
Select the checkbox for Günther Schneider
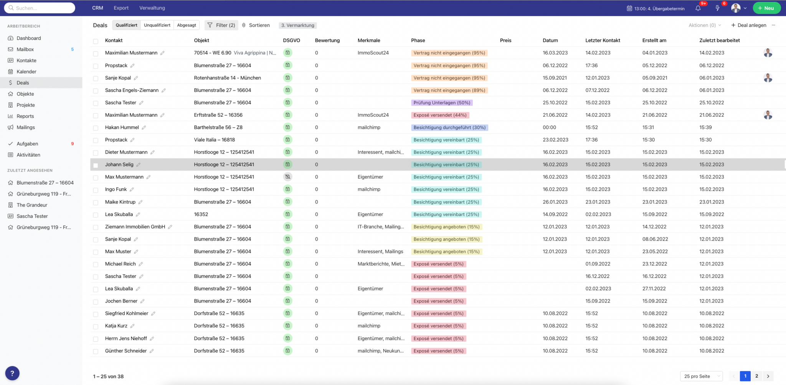click(96, 351)
